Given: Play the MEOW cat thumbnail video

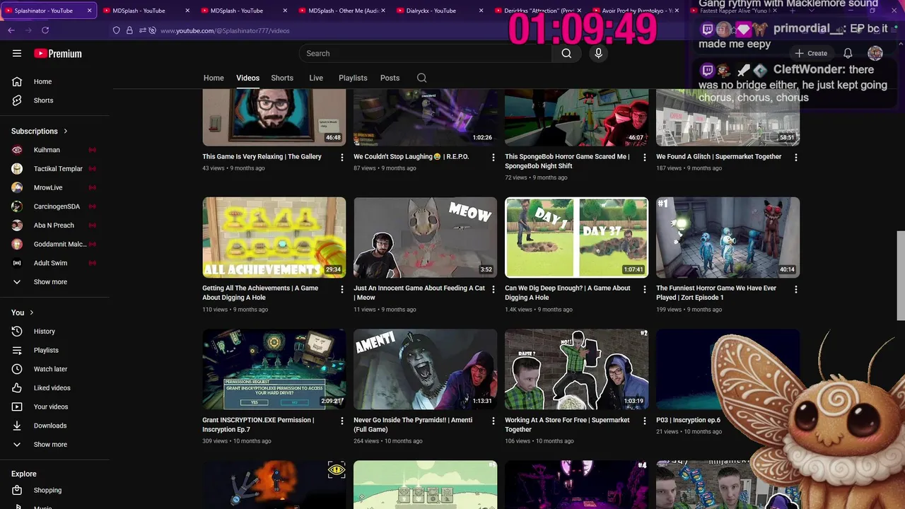Looking at the screenshot, I should click(426, 238).
